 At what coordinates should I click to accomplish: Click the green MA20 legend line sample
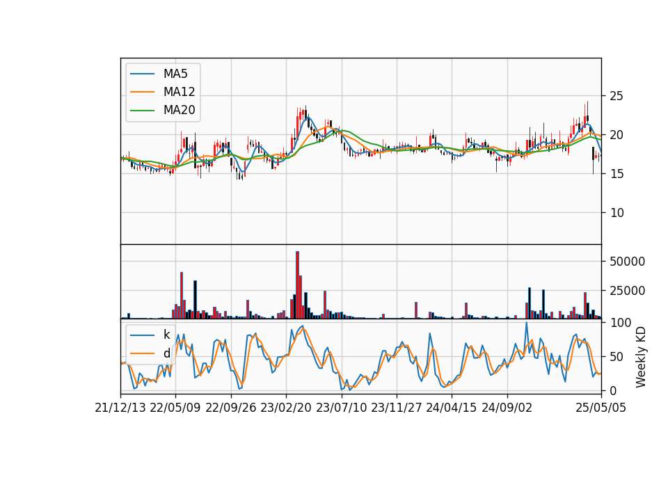[x=142, y=111]
